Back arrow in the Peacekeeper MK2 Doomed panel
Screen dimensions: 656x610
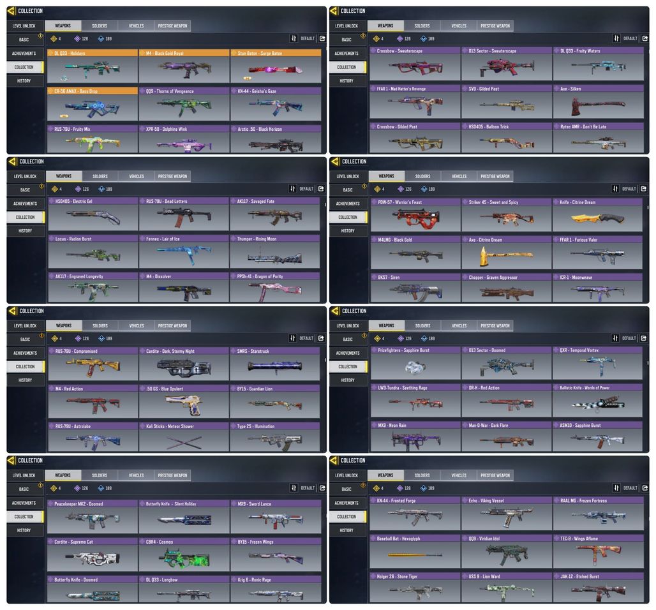(x=11, y=461)
